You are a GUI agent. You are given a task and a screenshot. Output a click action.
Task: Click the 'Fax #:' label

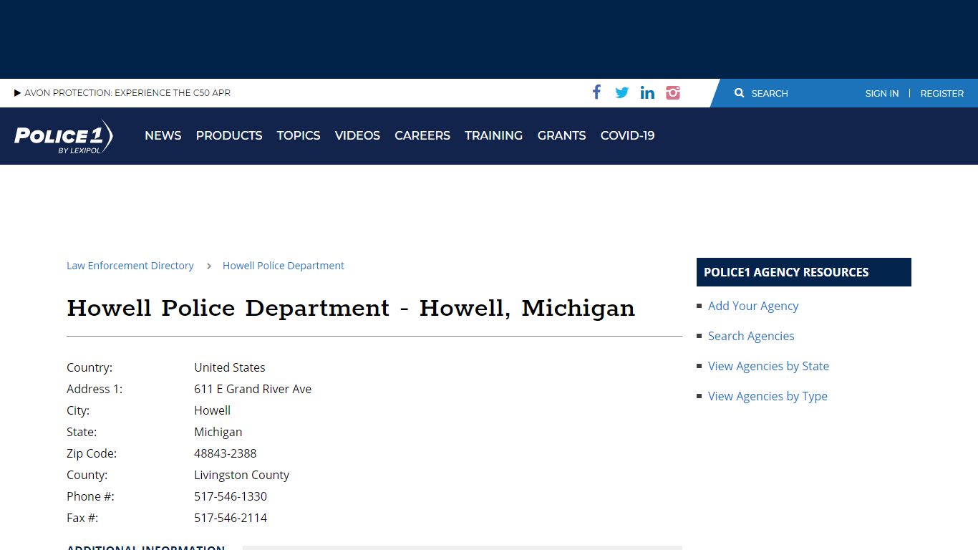click(x=82, y=518)
